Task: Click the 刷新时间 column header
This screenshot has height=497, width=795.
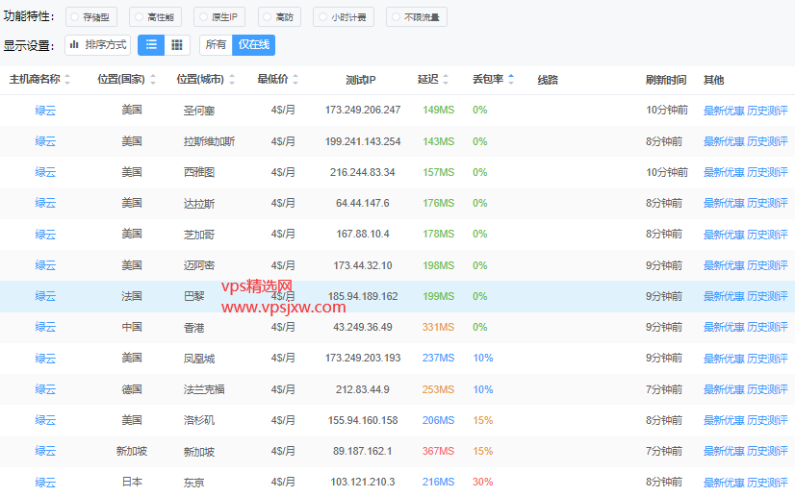Action: [666, 80]
